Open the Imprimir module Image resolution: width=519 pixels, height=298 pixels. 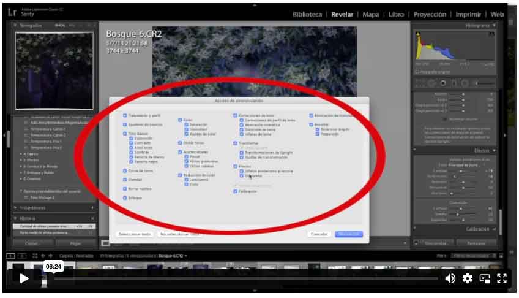(x=468, y=14)
